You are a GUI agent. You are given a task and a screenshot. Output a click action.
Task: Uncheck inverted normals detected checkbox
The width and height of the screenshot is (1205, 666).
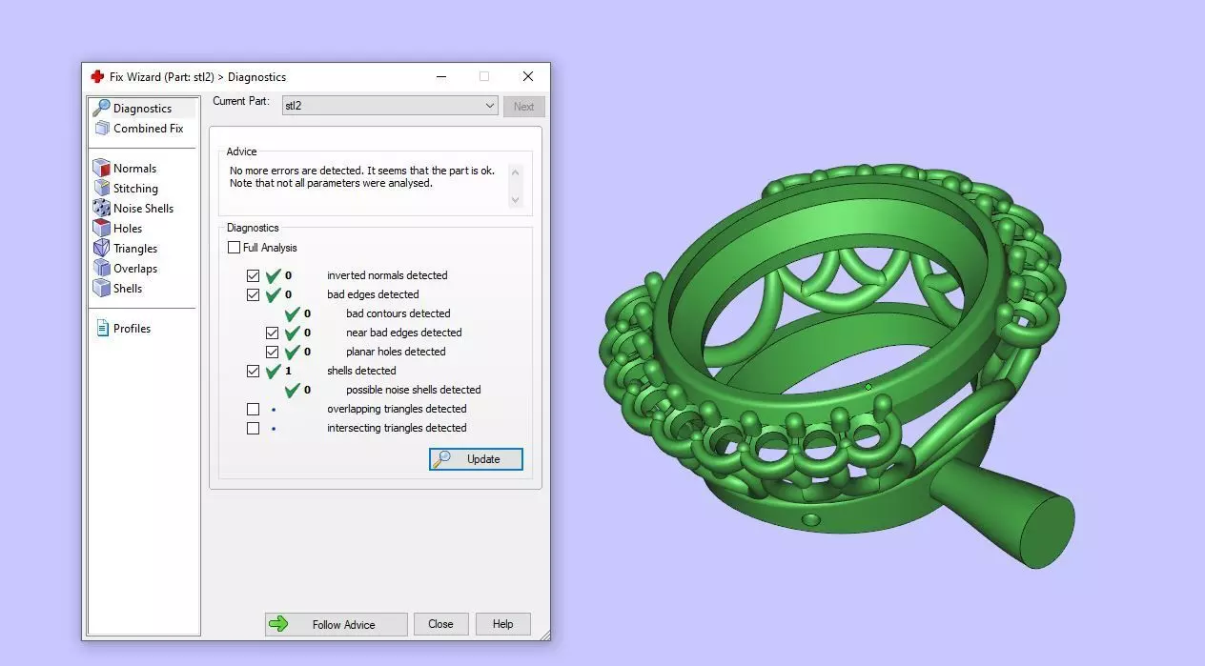click(x=253, y=275)
